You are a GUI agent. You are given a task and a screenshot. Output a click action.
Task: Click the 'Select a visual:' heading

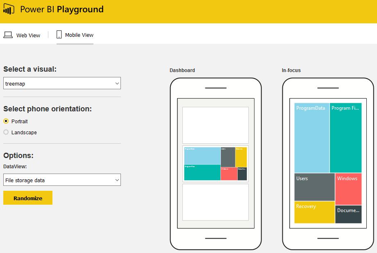coord(30,69)
